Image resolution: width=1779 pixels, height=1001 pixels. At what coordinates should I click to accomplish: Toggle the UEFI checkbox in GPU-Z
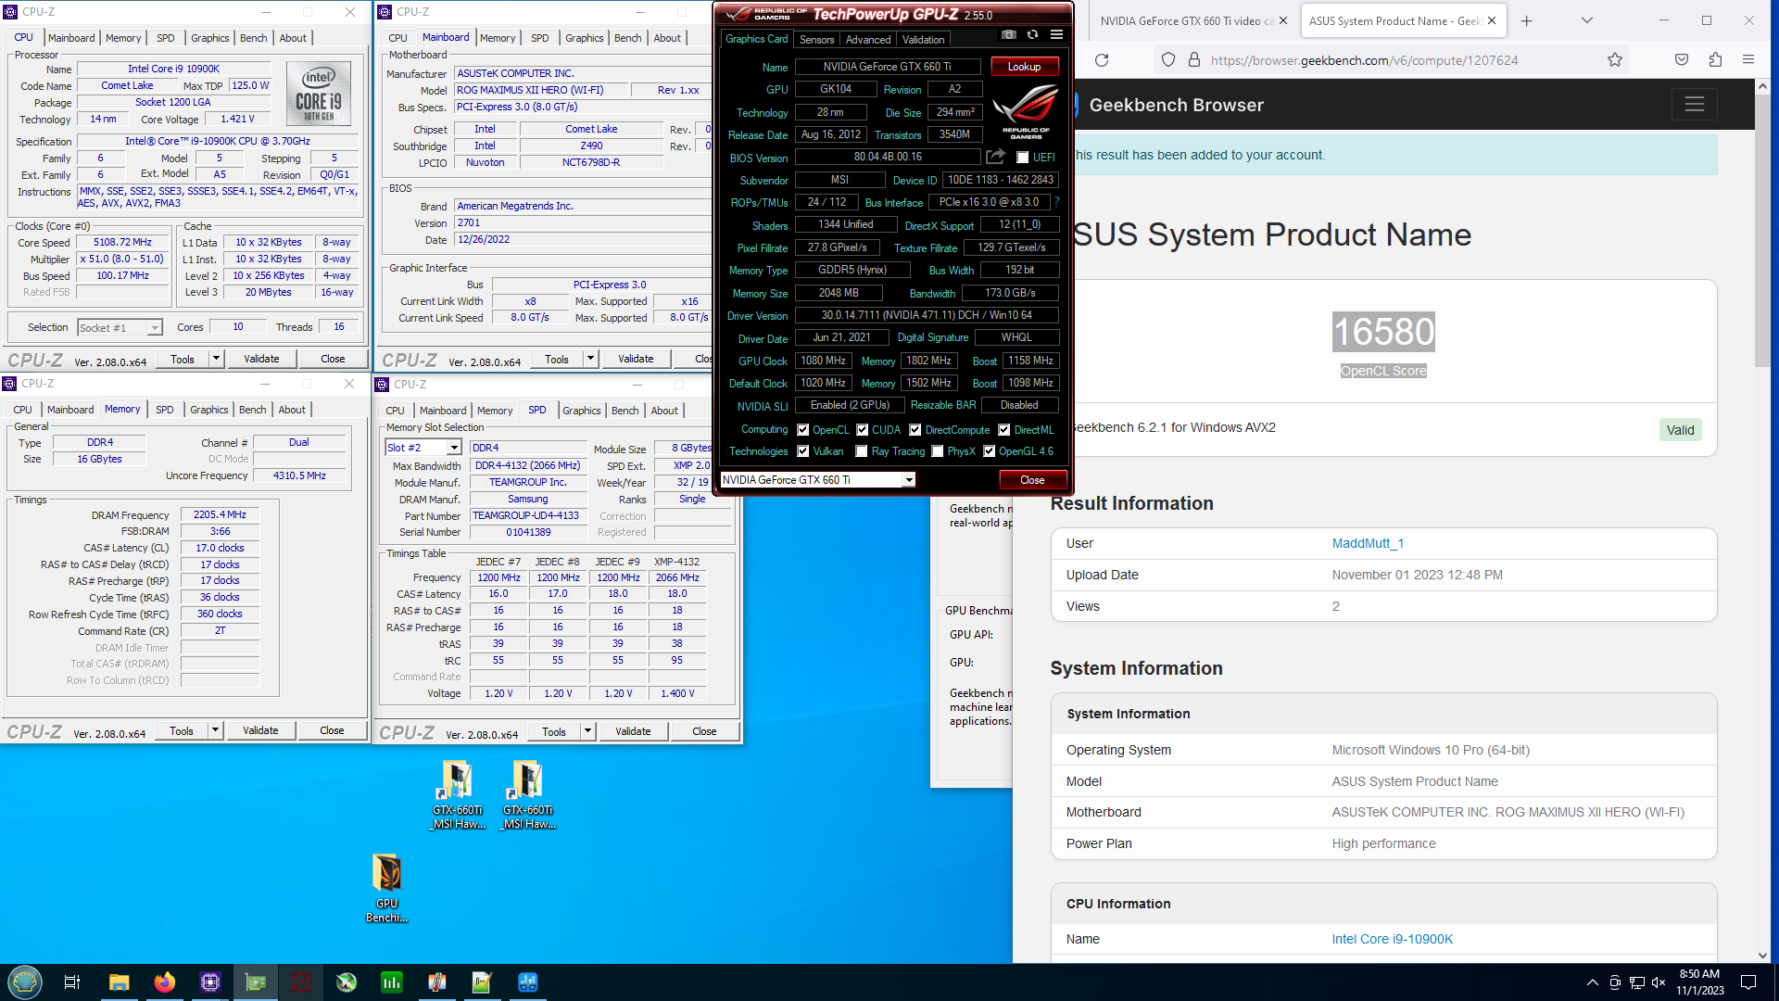[1023, 158]
